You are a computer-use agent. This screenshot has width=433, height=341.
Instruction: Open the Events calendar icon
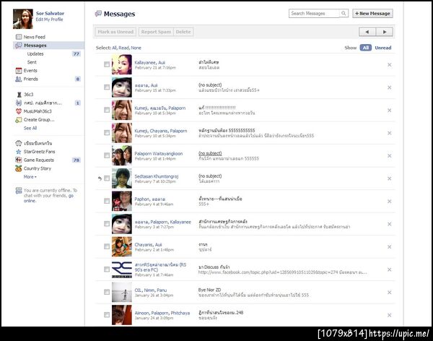click(x=19, y=71)
